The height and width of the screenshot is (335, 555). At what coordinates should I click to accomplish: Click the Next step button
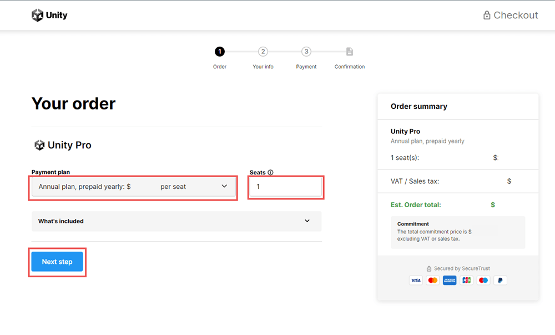[x=57, y=261]
